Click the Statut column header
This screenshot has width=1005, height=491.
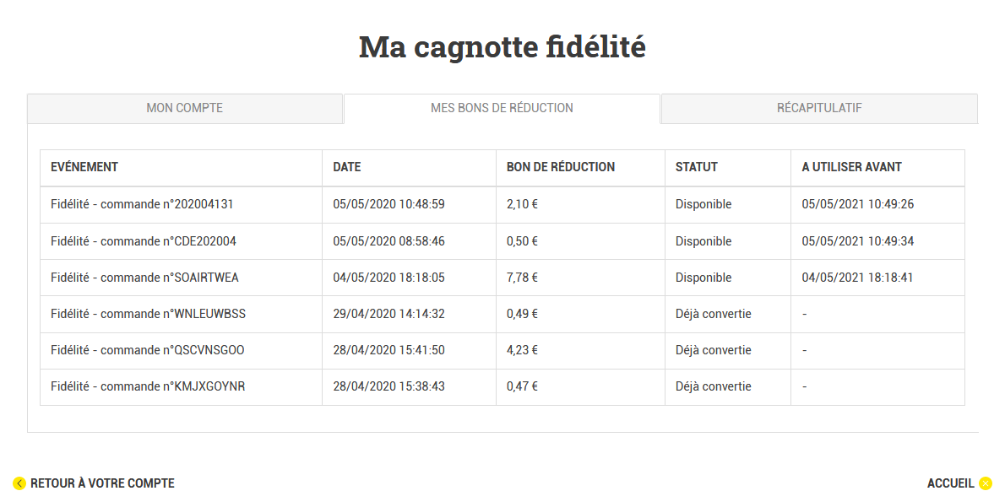[696, 167]
